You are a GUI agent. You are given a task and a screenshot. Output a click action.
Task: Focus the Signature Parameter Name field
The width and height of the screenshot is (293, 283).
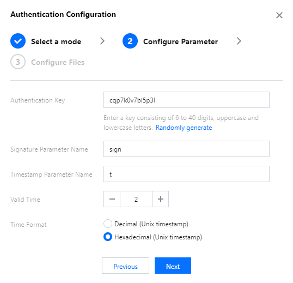(x=186, y=149)
